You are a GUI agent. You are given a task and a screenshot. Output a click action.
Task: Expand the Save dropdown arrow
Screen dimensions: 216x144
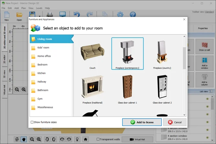pos(39,16)
